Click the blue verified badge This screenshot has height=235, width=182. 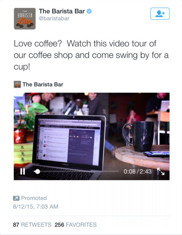(x=89, y=11)
